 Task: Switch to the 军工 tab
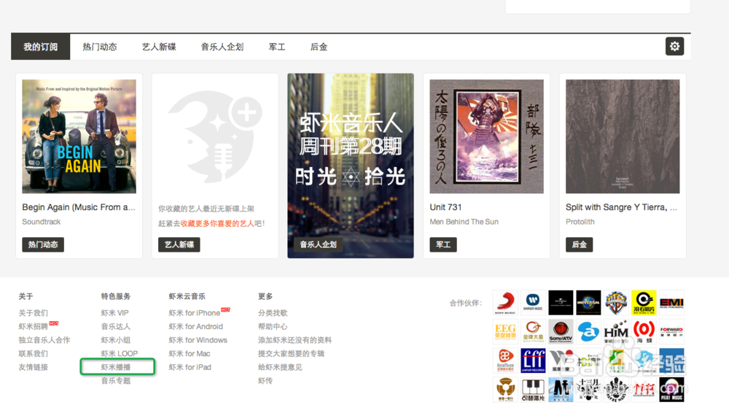[x=276, y=47]
